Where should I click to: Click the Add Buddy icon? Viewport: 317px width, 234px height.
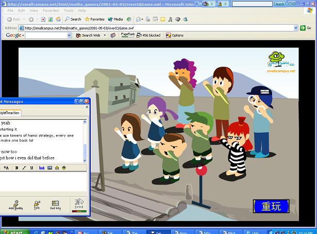15,205
